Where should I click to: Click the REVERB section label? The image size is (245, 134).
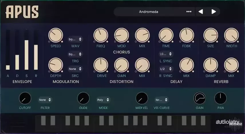coord(221,82)
